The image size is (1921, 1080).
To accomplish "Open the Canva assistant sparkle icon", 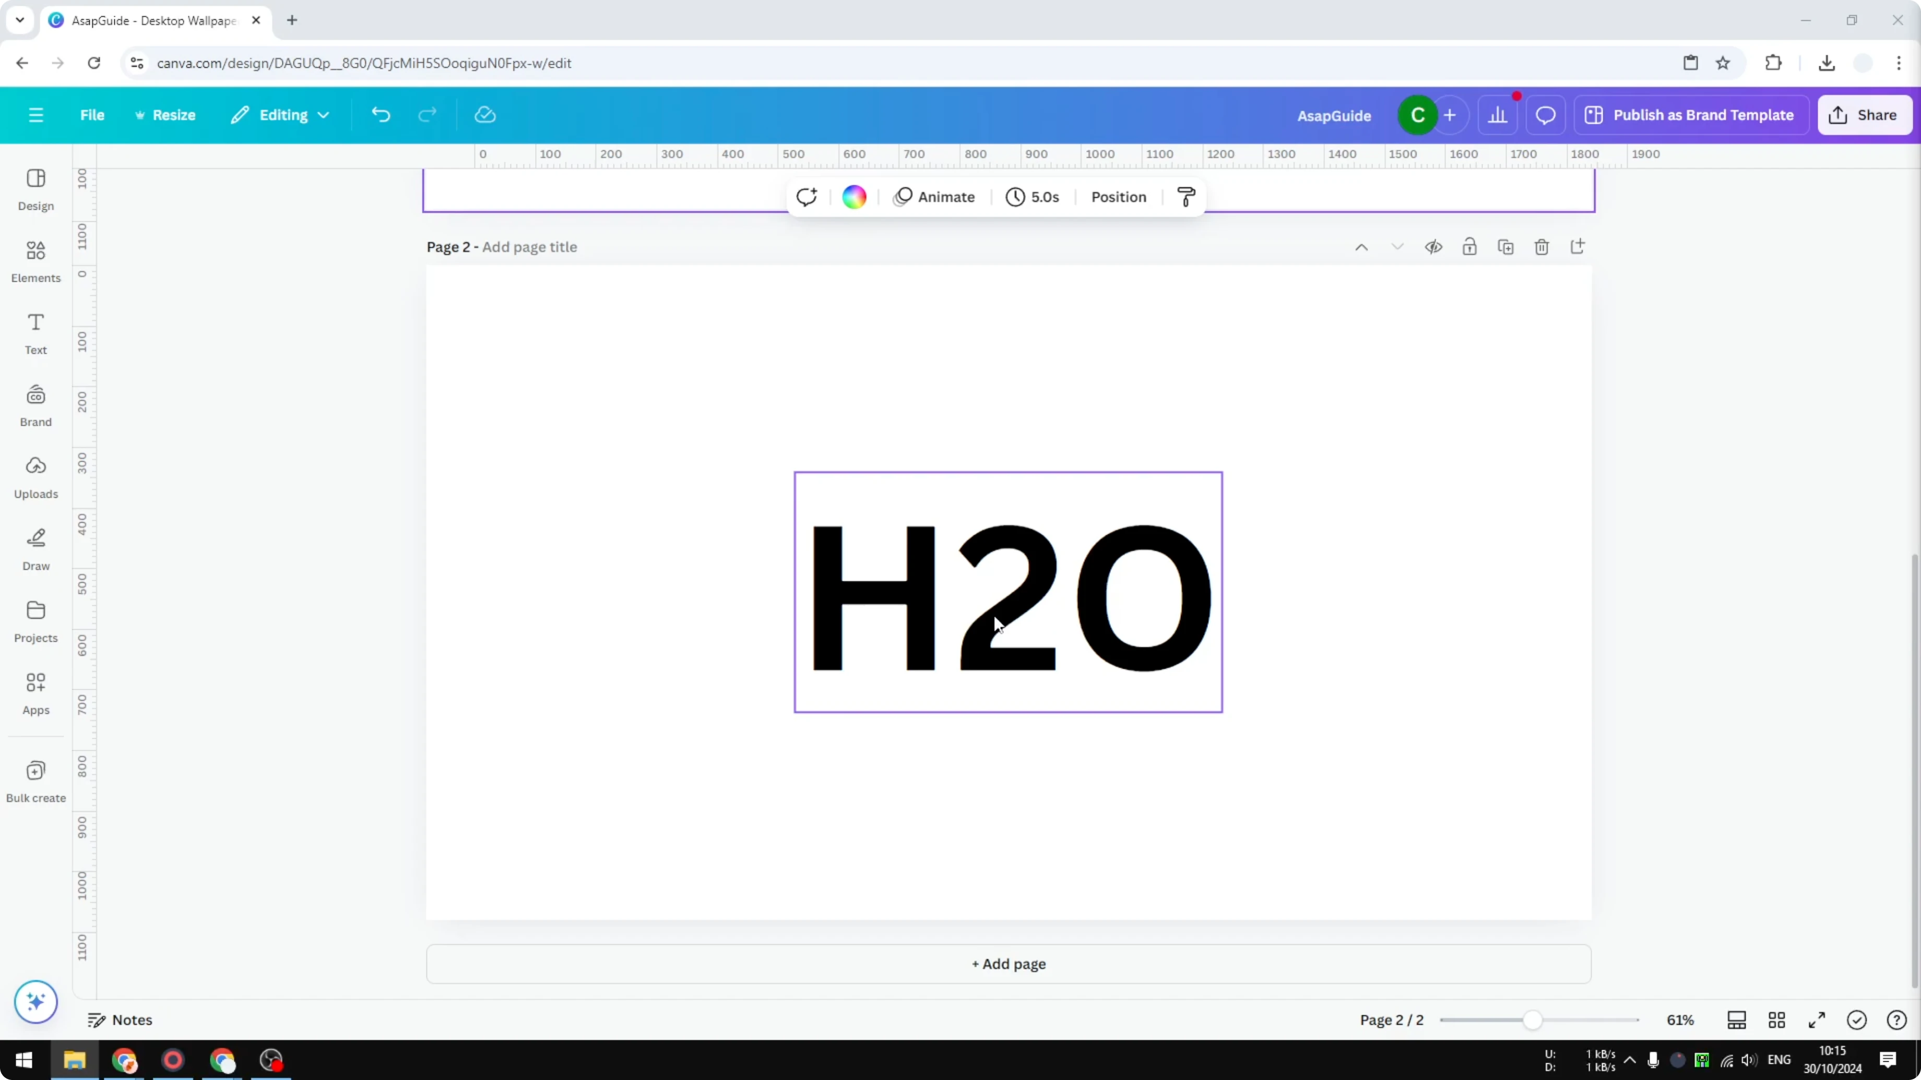I will tap(35, 1002).
